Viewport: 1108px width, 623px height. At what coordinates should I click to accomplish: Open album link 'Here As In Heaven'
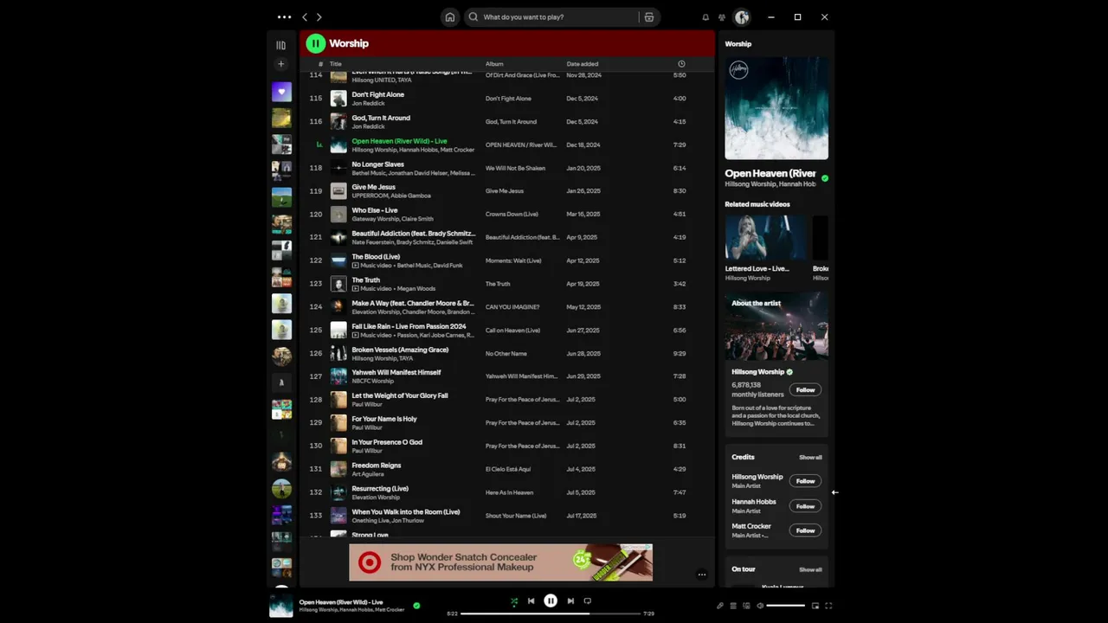pyautogui.click(x=509, y=493)
